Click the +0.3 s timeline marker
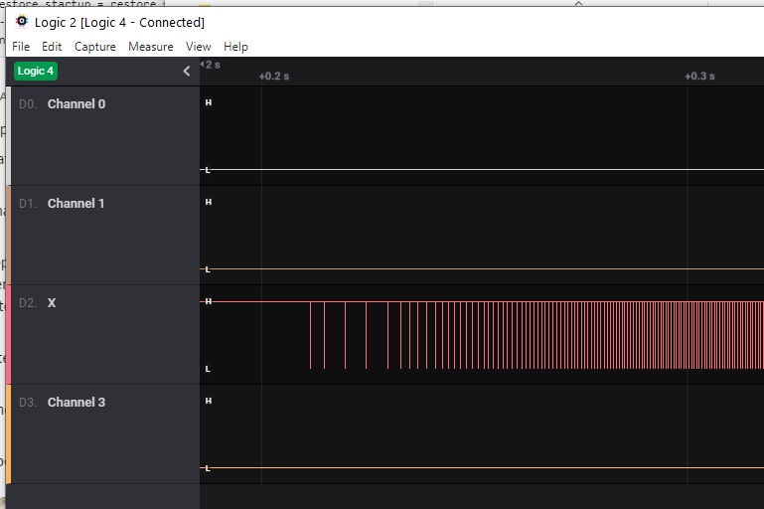 click(x=699, y=77)
